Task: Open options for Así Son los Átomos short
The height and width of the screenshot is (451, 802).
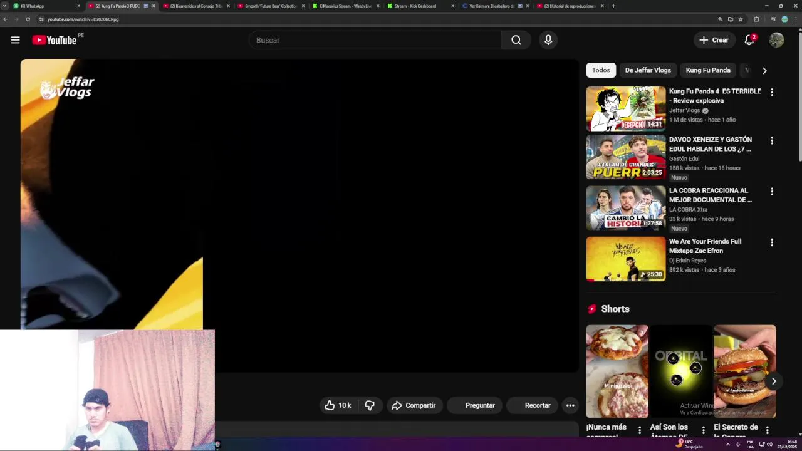Action: [704, 430]
